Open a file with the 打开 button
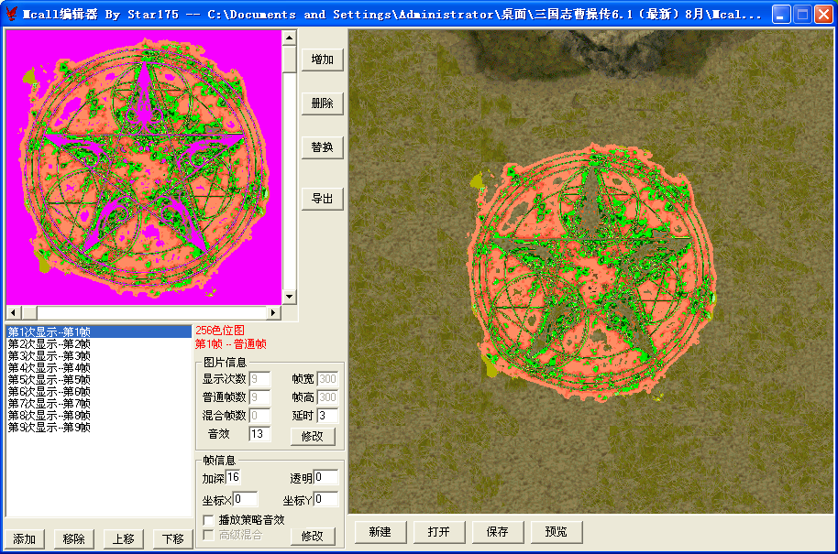 (x=439, y=532)
